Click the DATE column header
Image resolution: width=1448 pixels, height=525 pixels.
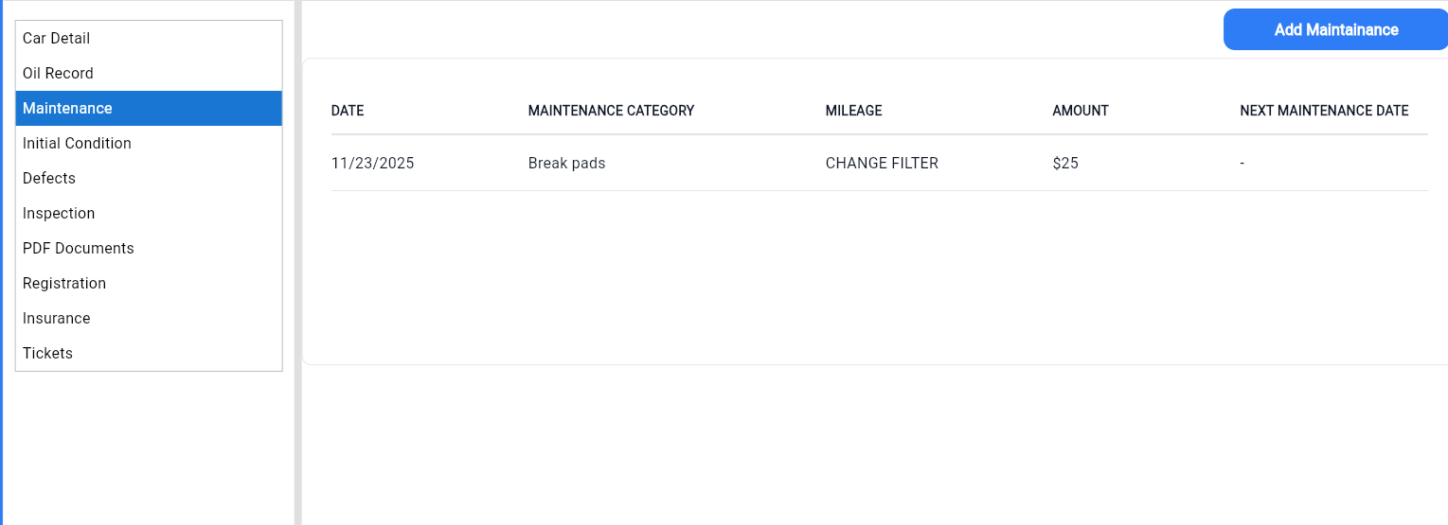tap(348, 112)
